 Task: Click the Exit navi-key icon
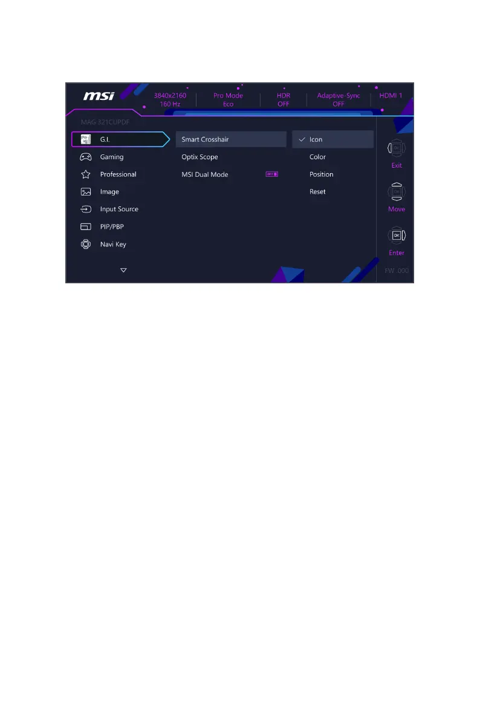(397, 148)
